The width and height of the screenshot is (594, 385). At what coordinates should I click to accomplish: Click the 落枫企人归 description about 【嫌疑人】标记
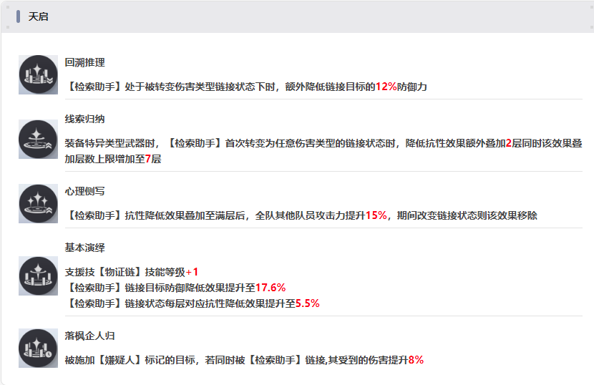click(244, 360)
